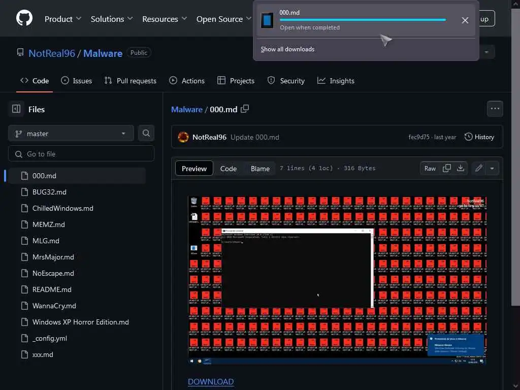Switch to Blame view
The width and height of the screenshot is (520, 390).
pyautogui.click(x=260, y=169)
